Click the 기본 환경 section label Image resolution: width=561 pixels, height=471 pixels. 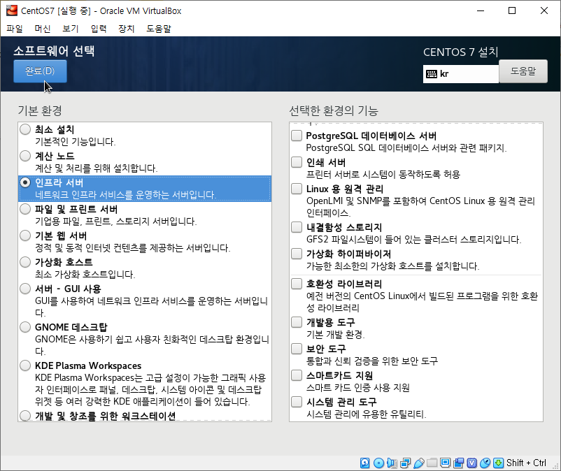[x=40, y=111]
